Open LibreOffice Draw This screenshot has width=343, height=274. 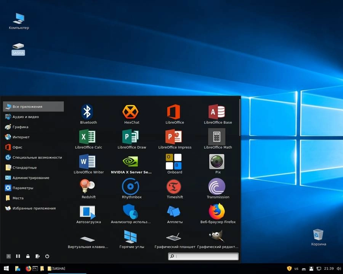click(131, 139)
